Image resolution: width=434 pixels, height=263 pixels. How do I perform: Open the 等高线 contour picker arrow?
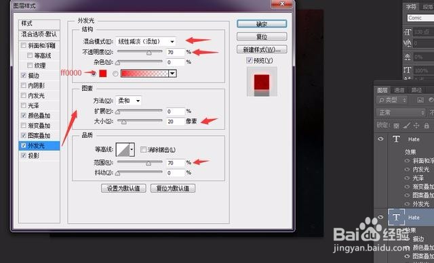coord(132,149)
